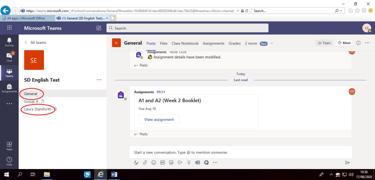Attach a file with the paperclip icon
The height and width of the screenshot is (180, 375).
(x=145, y=162)
